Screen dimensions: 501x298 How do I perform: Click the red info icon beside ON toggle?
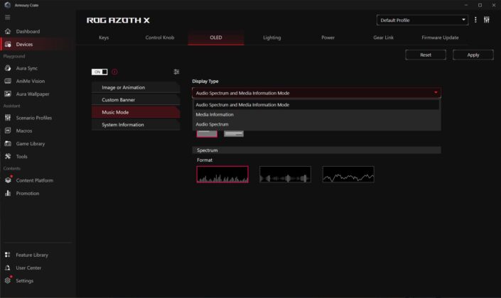pyautogui.click(x=114, y=72)
